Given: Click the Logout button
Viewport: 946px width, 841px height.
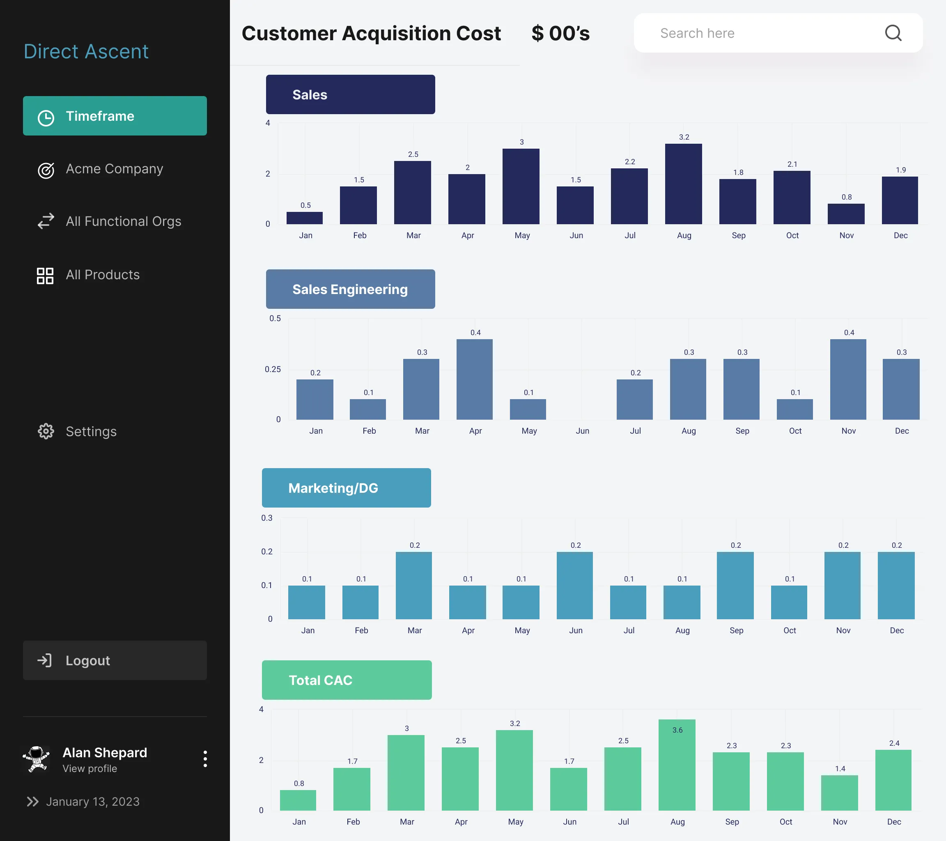Looking at the screenshot, I should (x=115, y=660).
